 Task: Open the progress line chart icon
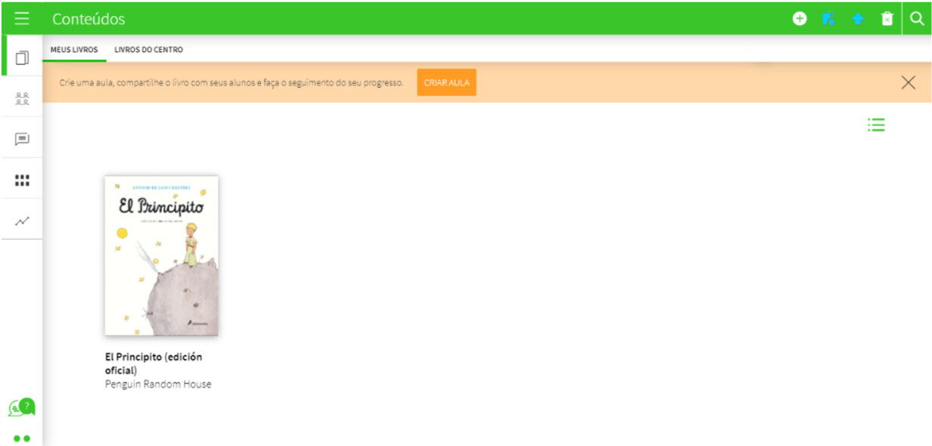click(x=22, y=221)
